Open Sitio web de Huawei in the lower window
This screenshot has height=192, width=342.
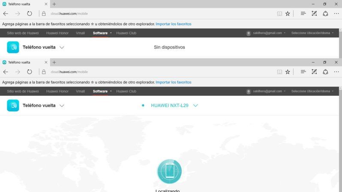click(23, 91)
